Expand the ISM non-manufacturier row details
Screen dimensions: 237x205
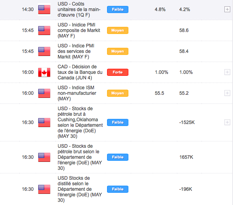tap(227, 93)
